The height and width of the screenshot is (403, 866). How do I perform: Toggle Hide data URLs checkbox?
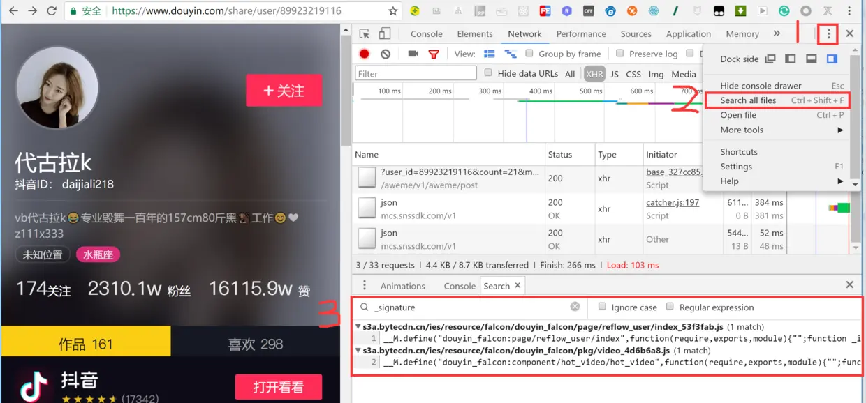(x=488, y=73)
